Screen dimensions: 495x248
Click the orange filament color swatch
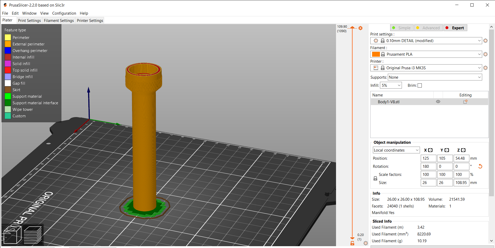coord(376,54)
